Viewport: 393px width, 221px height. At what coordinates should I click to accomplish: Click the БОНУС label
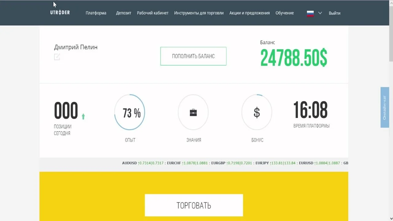point(257,140)
